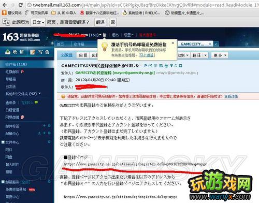Click the 收信 receive mail button

[15, 52]
